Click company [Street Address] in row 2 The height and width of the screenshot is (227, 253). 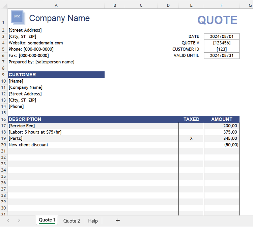pyautogui.click(x=25, y=30)
